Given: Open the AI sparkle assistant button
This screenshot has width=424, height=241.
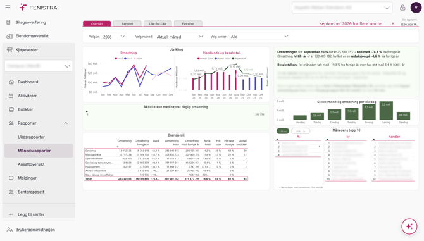Looking at the screenshot, I should pos(409,226).
